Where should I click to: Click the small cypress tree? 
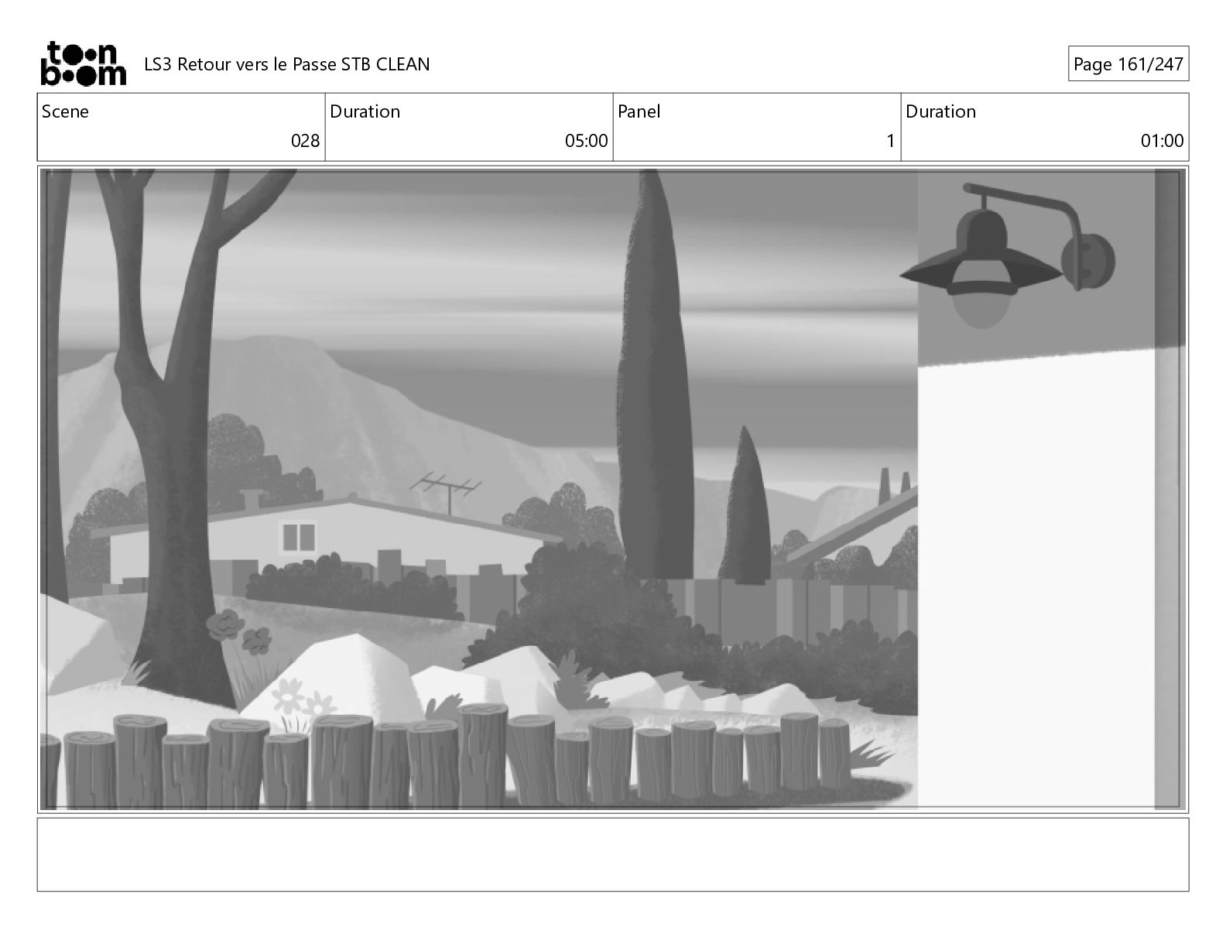point(744,505)
